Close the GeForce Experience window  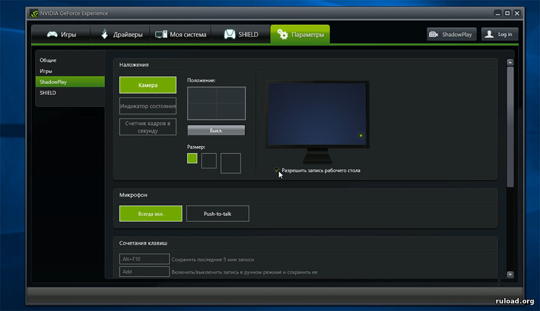click(517, 13)
